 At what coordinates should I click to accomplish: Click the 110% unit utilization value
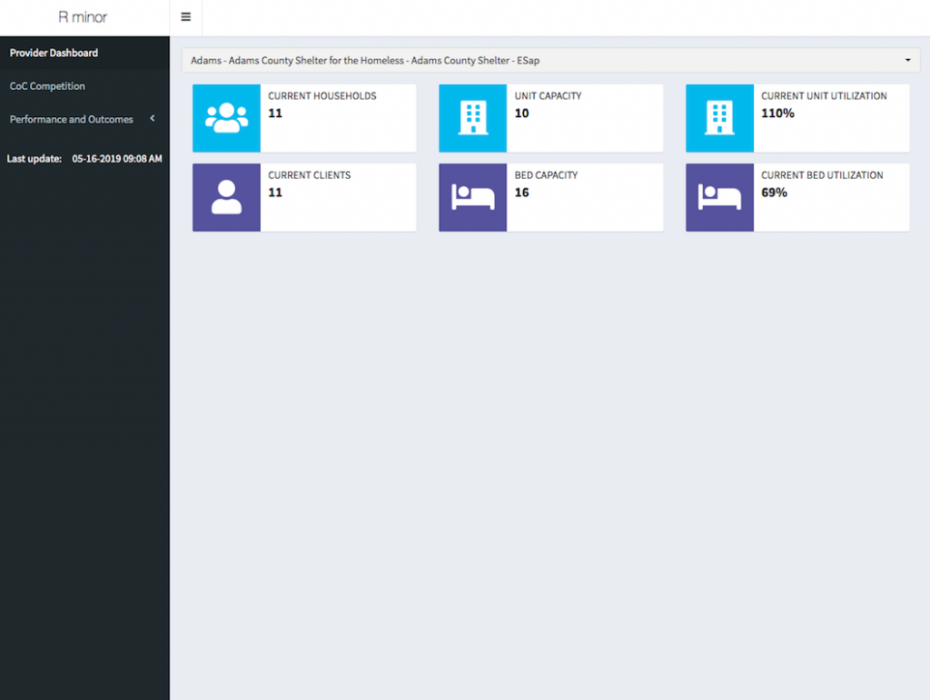pyautogui.click(x=777, y=113)
